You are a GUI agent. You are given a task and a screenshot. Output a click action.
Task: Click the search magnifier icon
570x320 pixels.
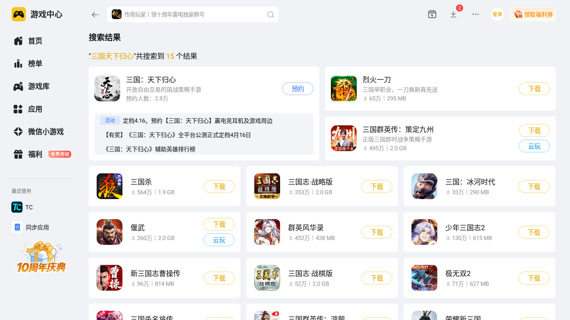270,15
